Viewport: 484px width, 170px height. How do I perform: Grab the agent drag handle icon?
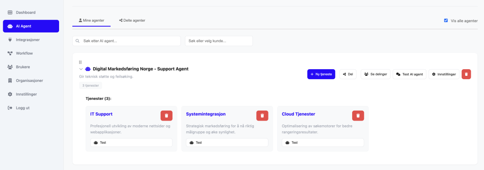[80, 62]
